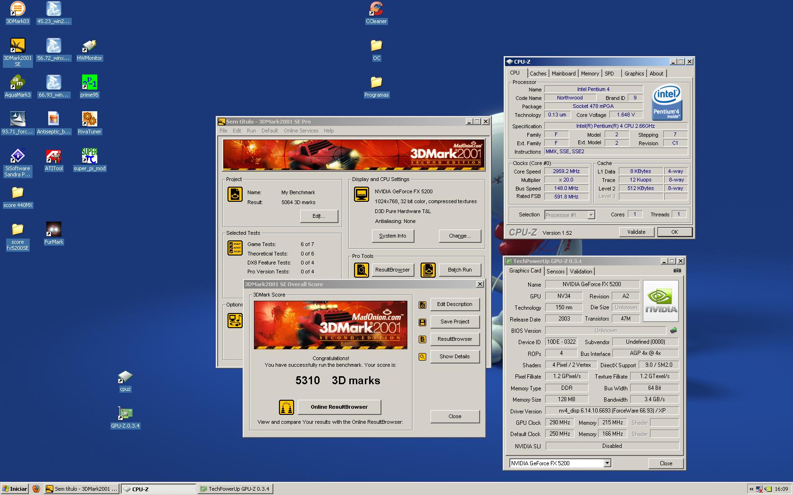Open the 3DMark03 desktop shortcut
Viewport: 793px width, 495px height.
coord(17,13)
